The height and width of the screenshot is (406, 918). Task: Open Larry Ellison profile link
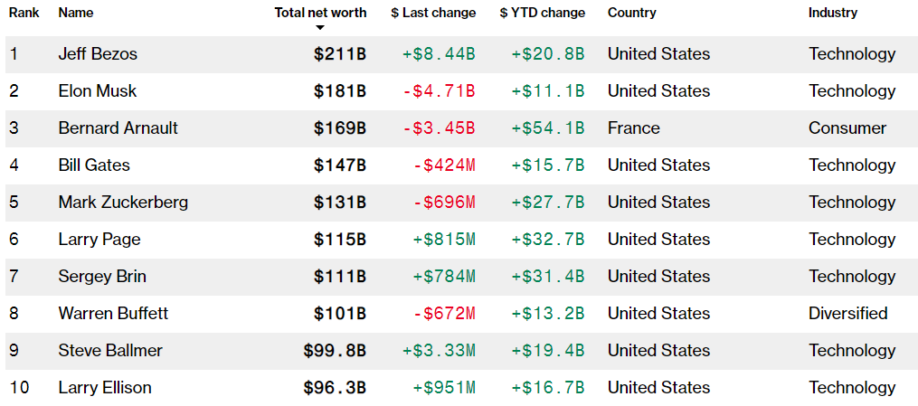105,388
